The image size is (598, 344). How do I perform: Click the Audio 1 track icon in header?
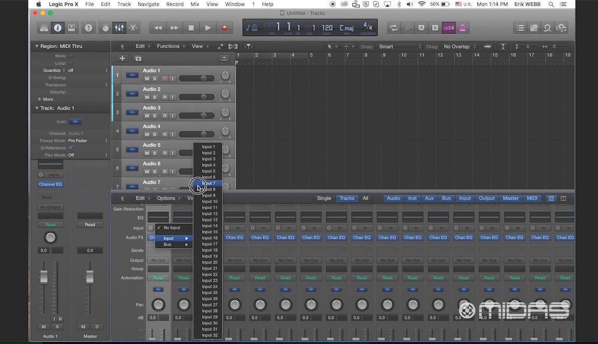(132, 75)
